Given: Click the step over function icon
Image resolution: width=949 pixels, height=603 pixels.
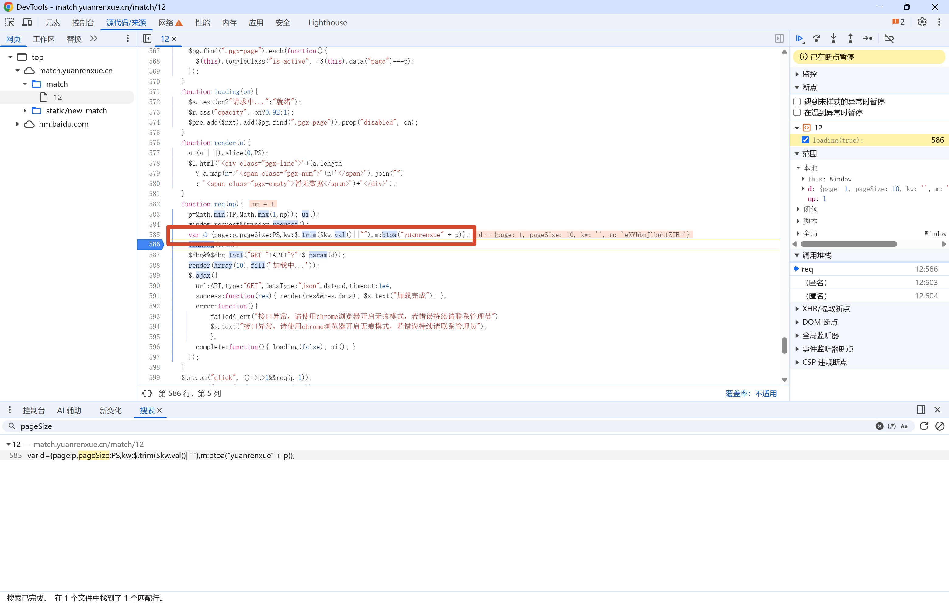Looking at the screenshot, I should [816, 39].
